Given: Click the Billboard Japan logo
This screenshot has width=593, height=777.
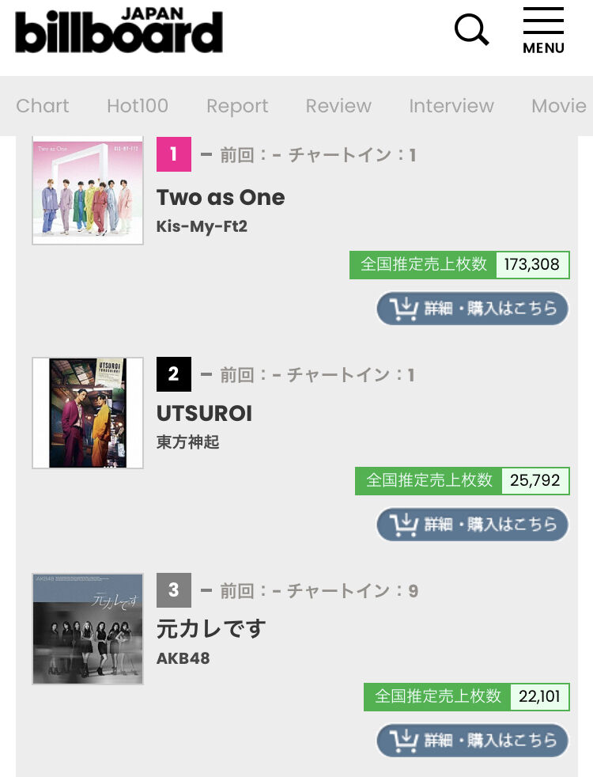Looking at the screenshot, I should 119,30.
